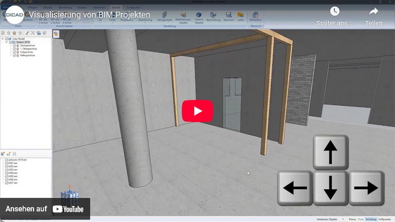Toggle the Kellergeschoss checkbox
Screen dimensions: 395x222
[15, 56]
